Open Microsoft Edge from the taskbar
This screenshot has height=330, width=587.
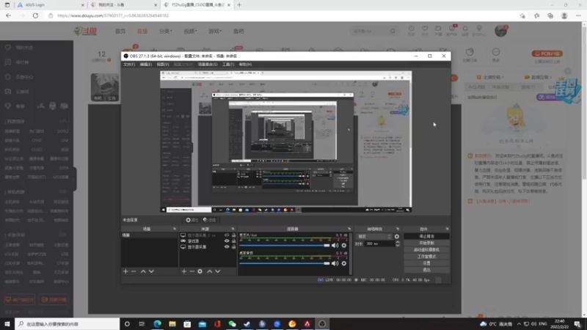coord(157,323)
